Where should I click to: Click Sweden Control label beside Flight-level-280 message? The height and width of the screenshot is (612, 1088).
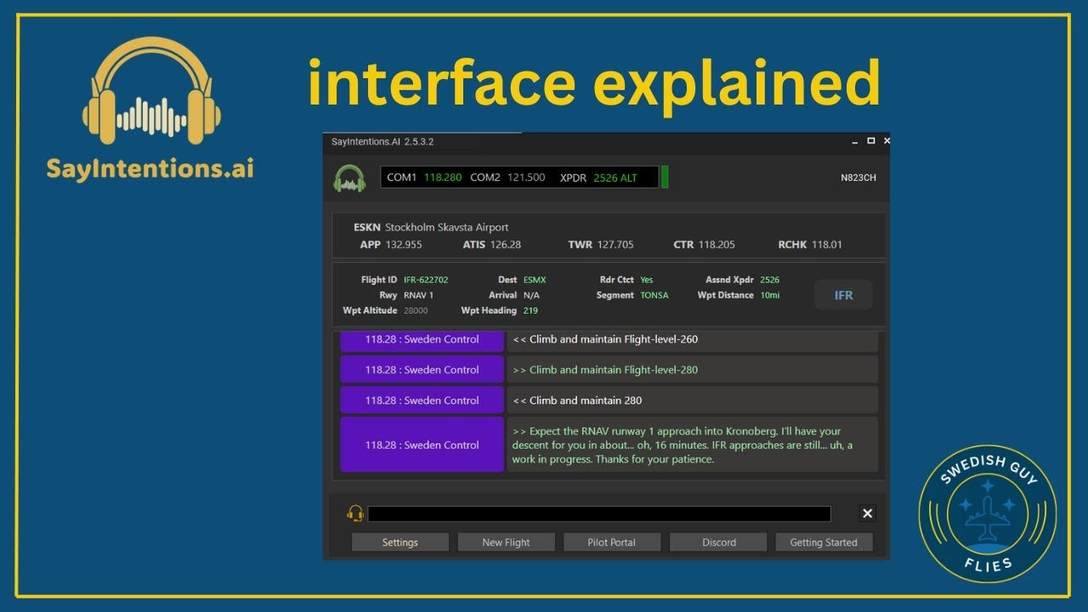pos(422,370)
